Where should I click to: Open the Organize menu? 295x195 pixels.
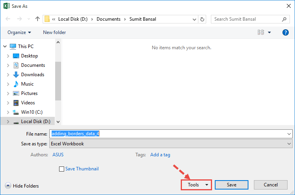[x=19, y=32]
